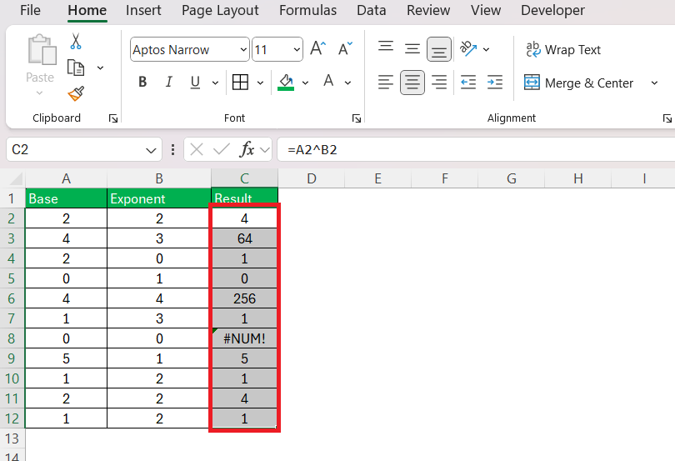Viewport: 675px width, 461px height.
Task: Toggle Underline formatting
Action: 195,82
